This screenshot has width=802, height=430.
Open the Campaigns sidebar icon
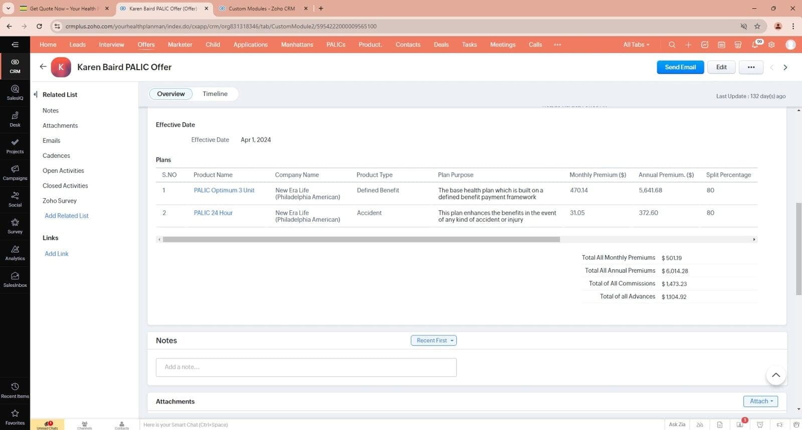coord(15,172)
